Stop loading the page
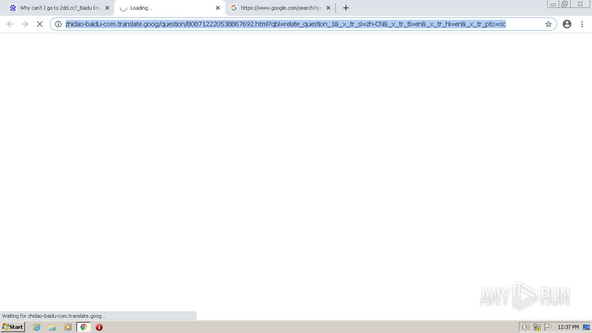The height and width of the screenshot is (333, 592). 40,24
